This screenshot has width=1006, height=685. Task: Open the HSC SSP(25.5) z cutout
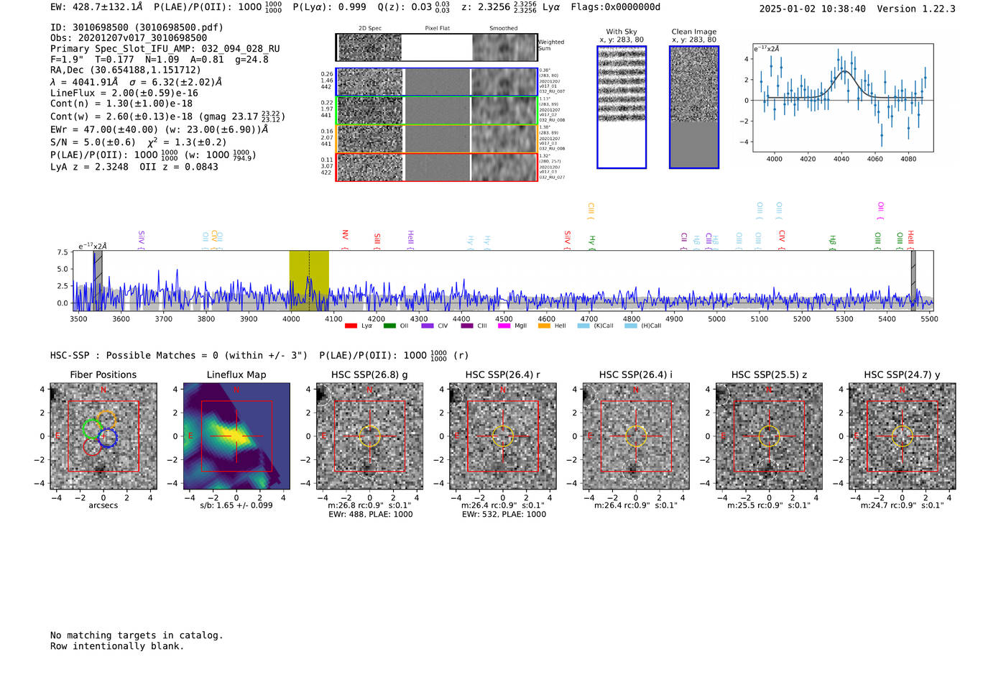tap(769, 436)
